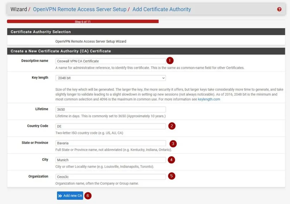Click red annotation marker number 3
The image size is (290, 204).
173,144
